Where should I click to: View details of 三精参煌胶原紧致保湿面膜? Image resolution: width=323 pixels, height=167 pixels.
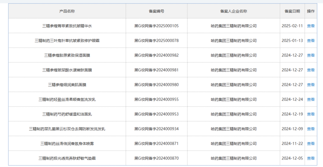tap(311, 55)
